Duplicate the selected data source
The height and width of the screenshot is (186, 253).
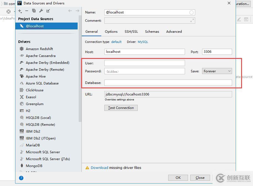[x=34, y=11]
